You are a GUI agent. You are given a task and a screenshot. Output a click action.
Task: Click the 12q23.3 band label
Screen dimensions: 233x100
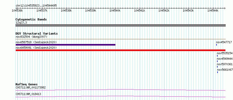tap(21, 23)
